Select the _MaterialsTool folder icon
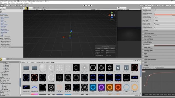 [x=26, y=68]
